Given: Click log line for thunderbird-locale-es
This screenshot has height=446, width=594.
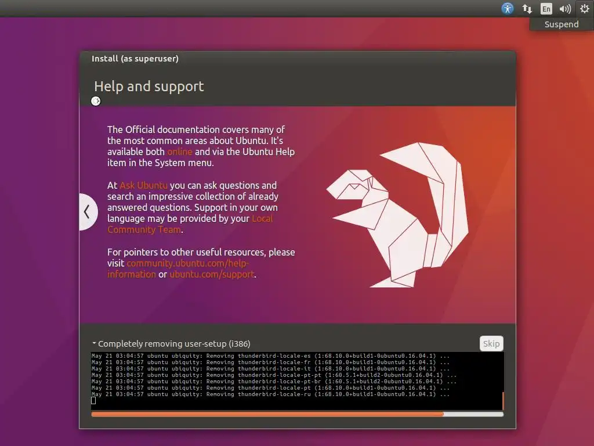Looking at the screenshot, I should coord(270,356).
